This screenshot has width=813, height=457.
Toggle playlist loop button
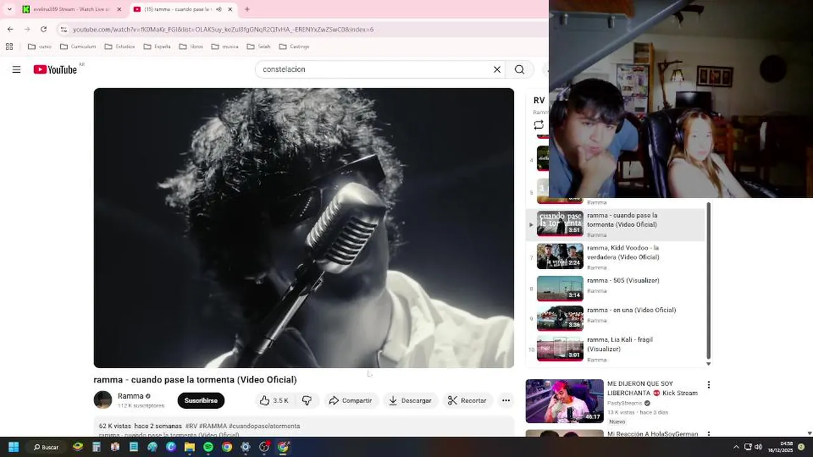(539, 125)
